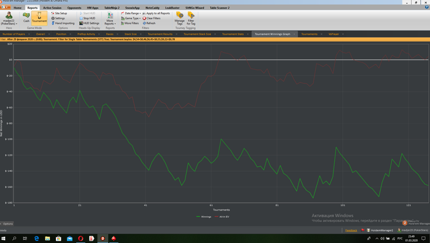This screenshot has height=243, width=430.
Task: Expand the hero madjer23 dropdown
Action: coord(9,18)
